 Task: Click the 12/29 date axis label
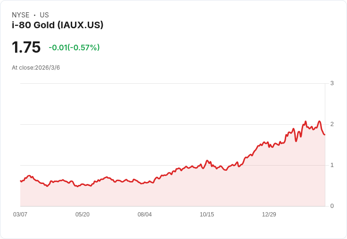tap(269, 214)
